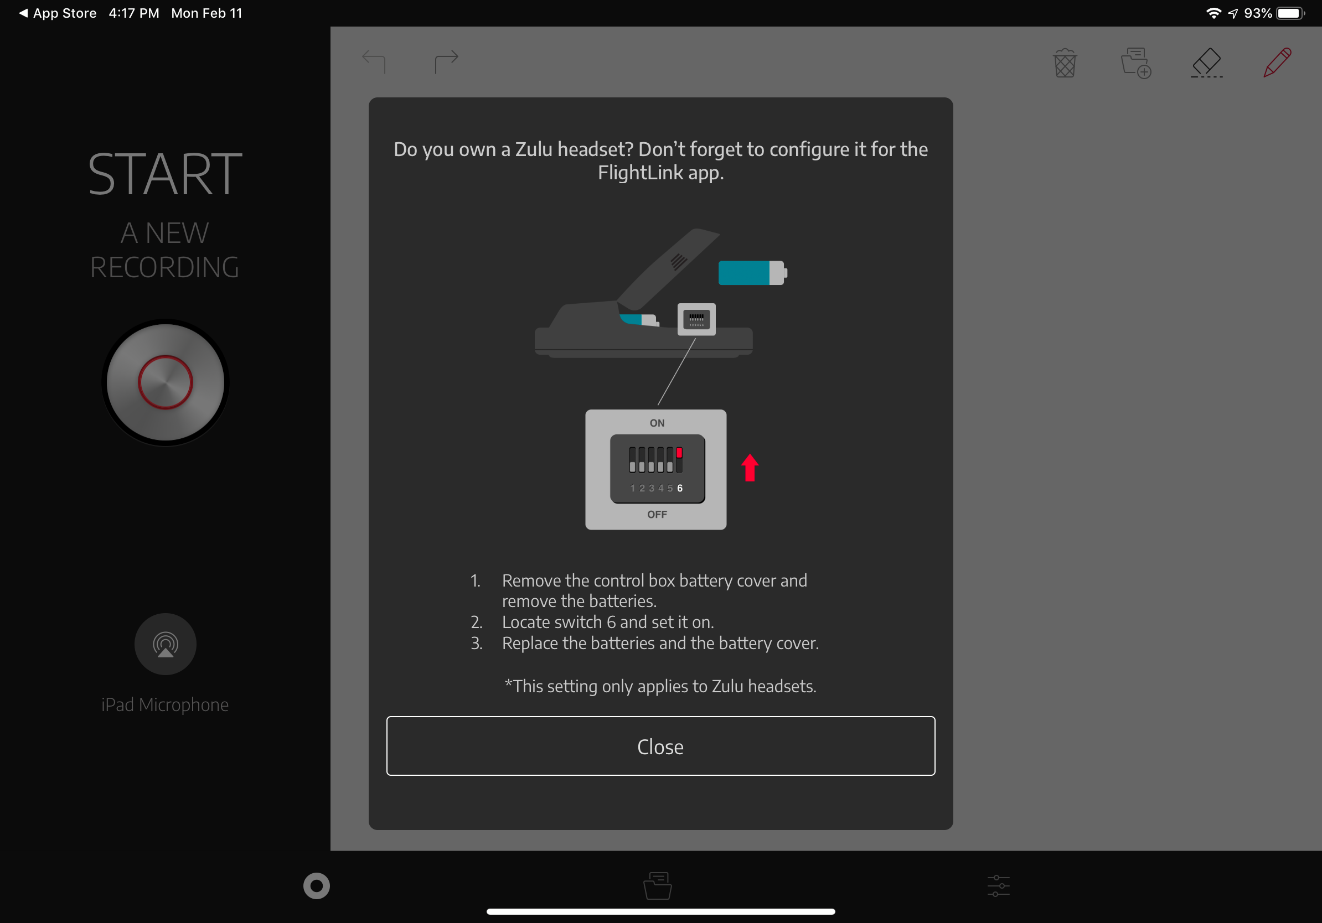Select the red pencil tool
The height and width of the screenshot is (923, 1322).
1277,62
